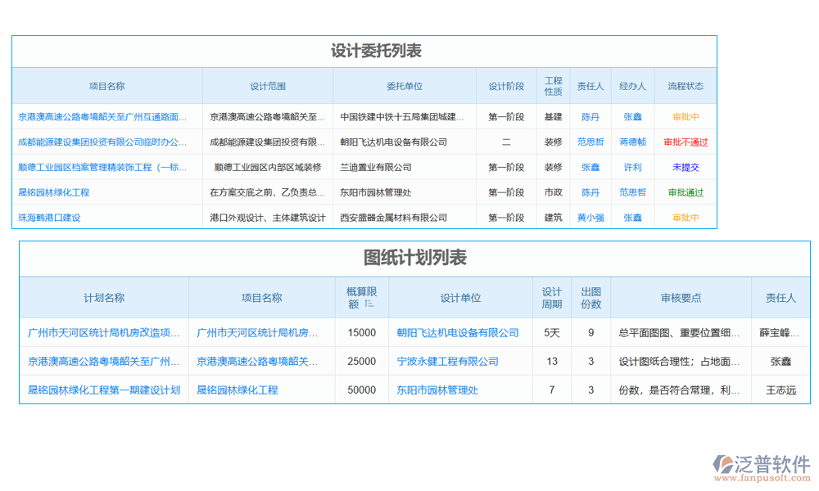Select project 珠海鹤港口建设
Image resolution: width=819 pixels, height=491 pixels.
pyautogui.click(x=50, y=218)
